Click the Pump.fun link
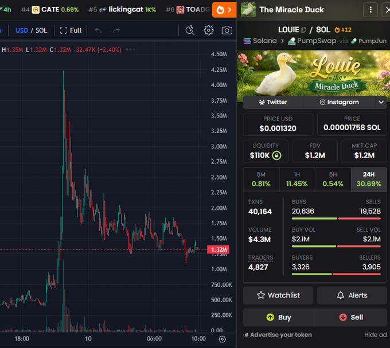Screen dimensions: 390x348 [x=369, y=41]
